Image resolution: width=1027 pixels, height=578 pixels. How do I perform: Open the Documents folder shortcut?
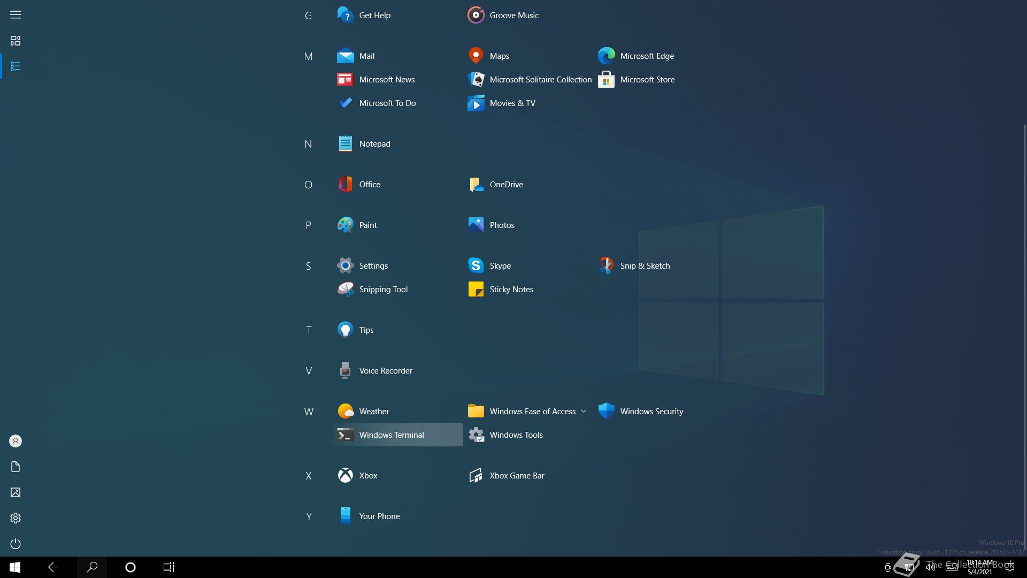point(16,467)
